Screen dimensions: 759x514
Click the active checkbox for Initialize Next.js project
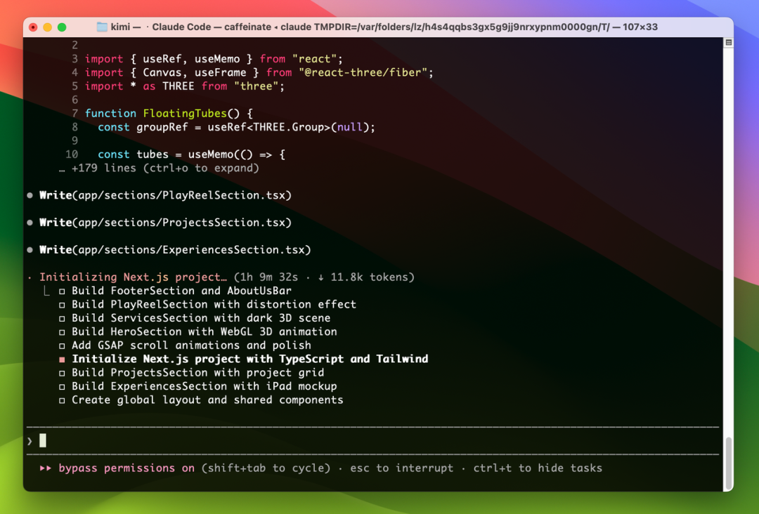(62, 360)
